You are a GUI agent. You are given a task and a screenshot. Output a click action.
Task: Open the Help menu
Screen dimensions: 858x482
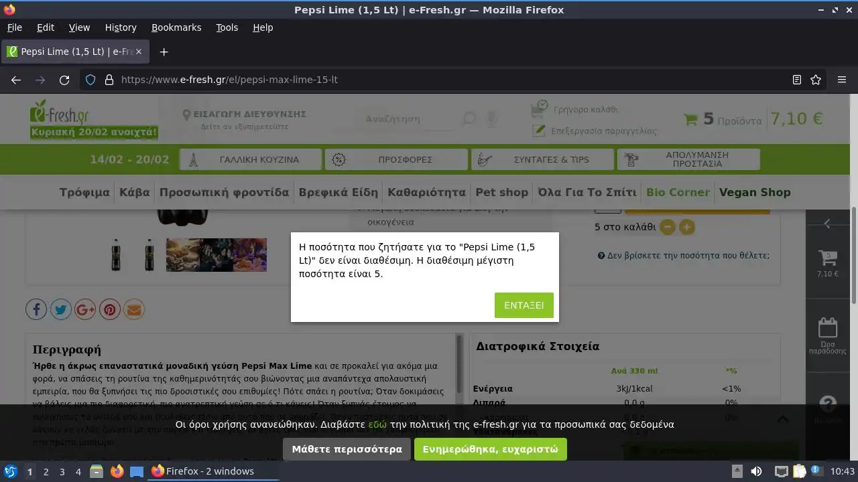pyautogui.click(x=263, y=27)
